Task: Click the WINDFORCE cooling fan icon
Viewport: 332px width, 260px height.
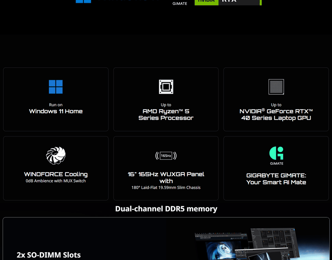Action: pyautogui.click(x=56, y=156)
